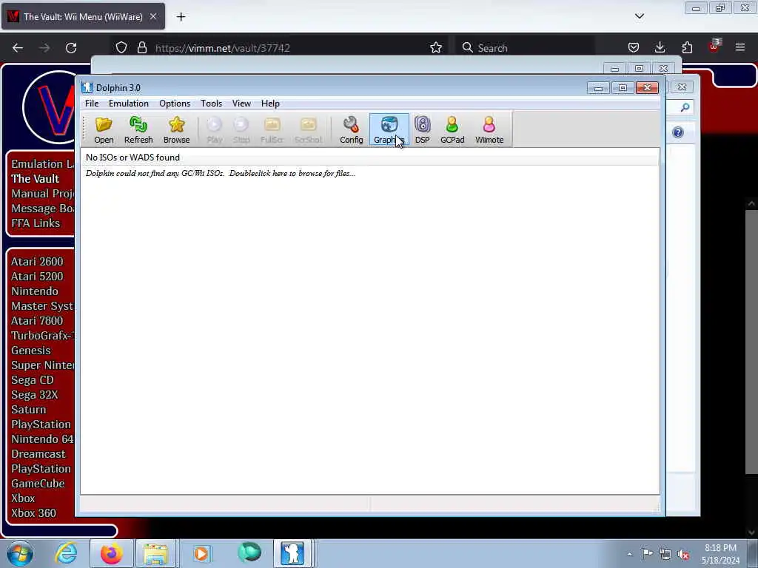The width and height of the screenshot is (758, 568).
Task: Open the Tools menu
Action: [211, 104]
